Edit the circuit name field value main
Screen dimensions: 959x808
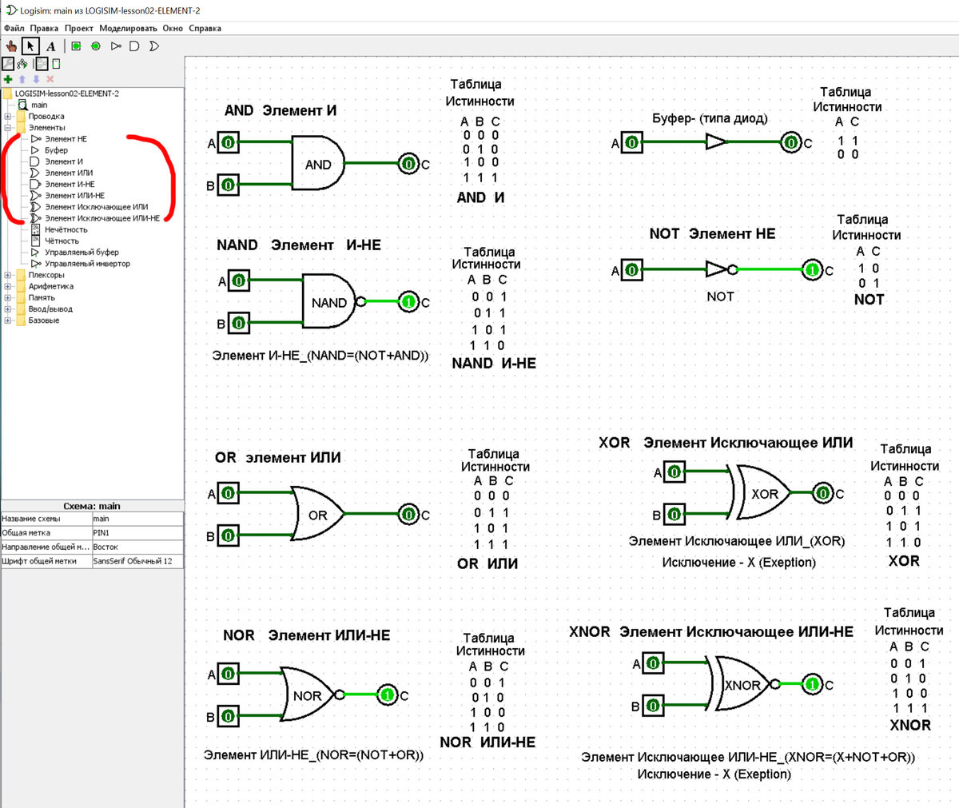point(137,519)
